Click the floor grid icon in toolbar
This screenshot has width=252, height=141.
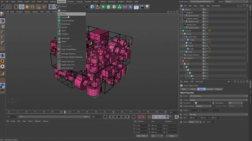pos(136,7)
